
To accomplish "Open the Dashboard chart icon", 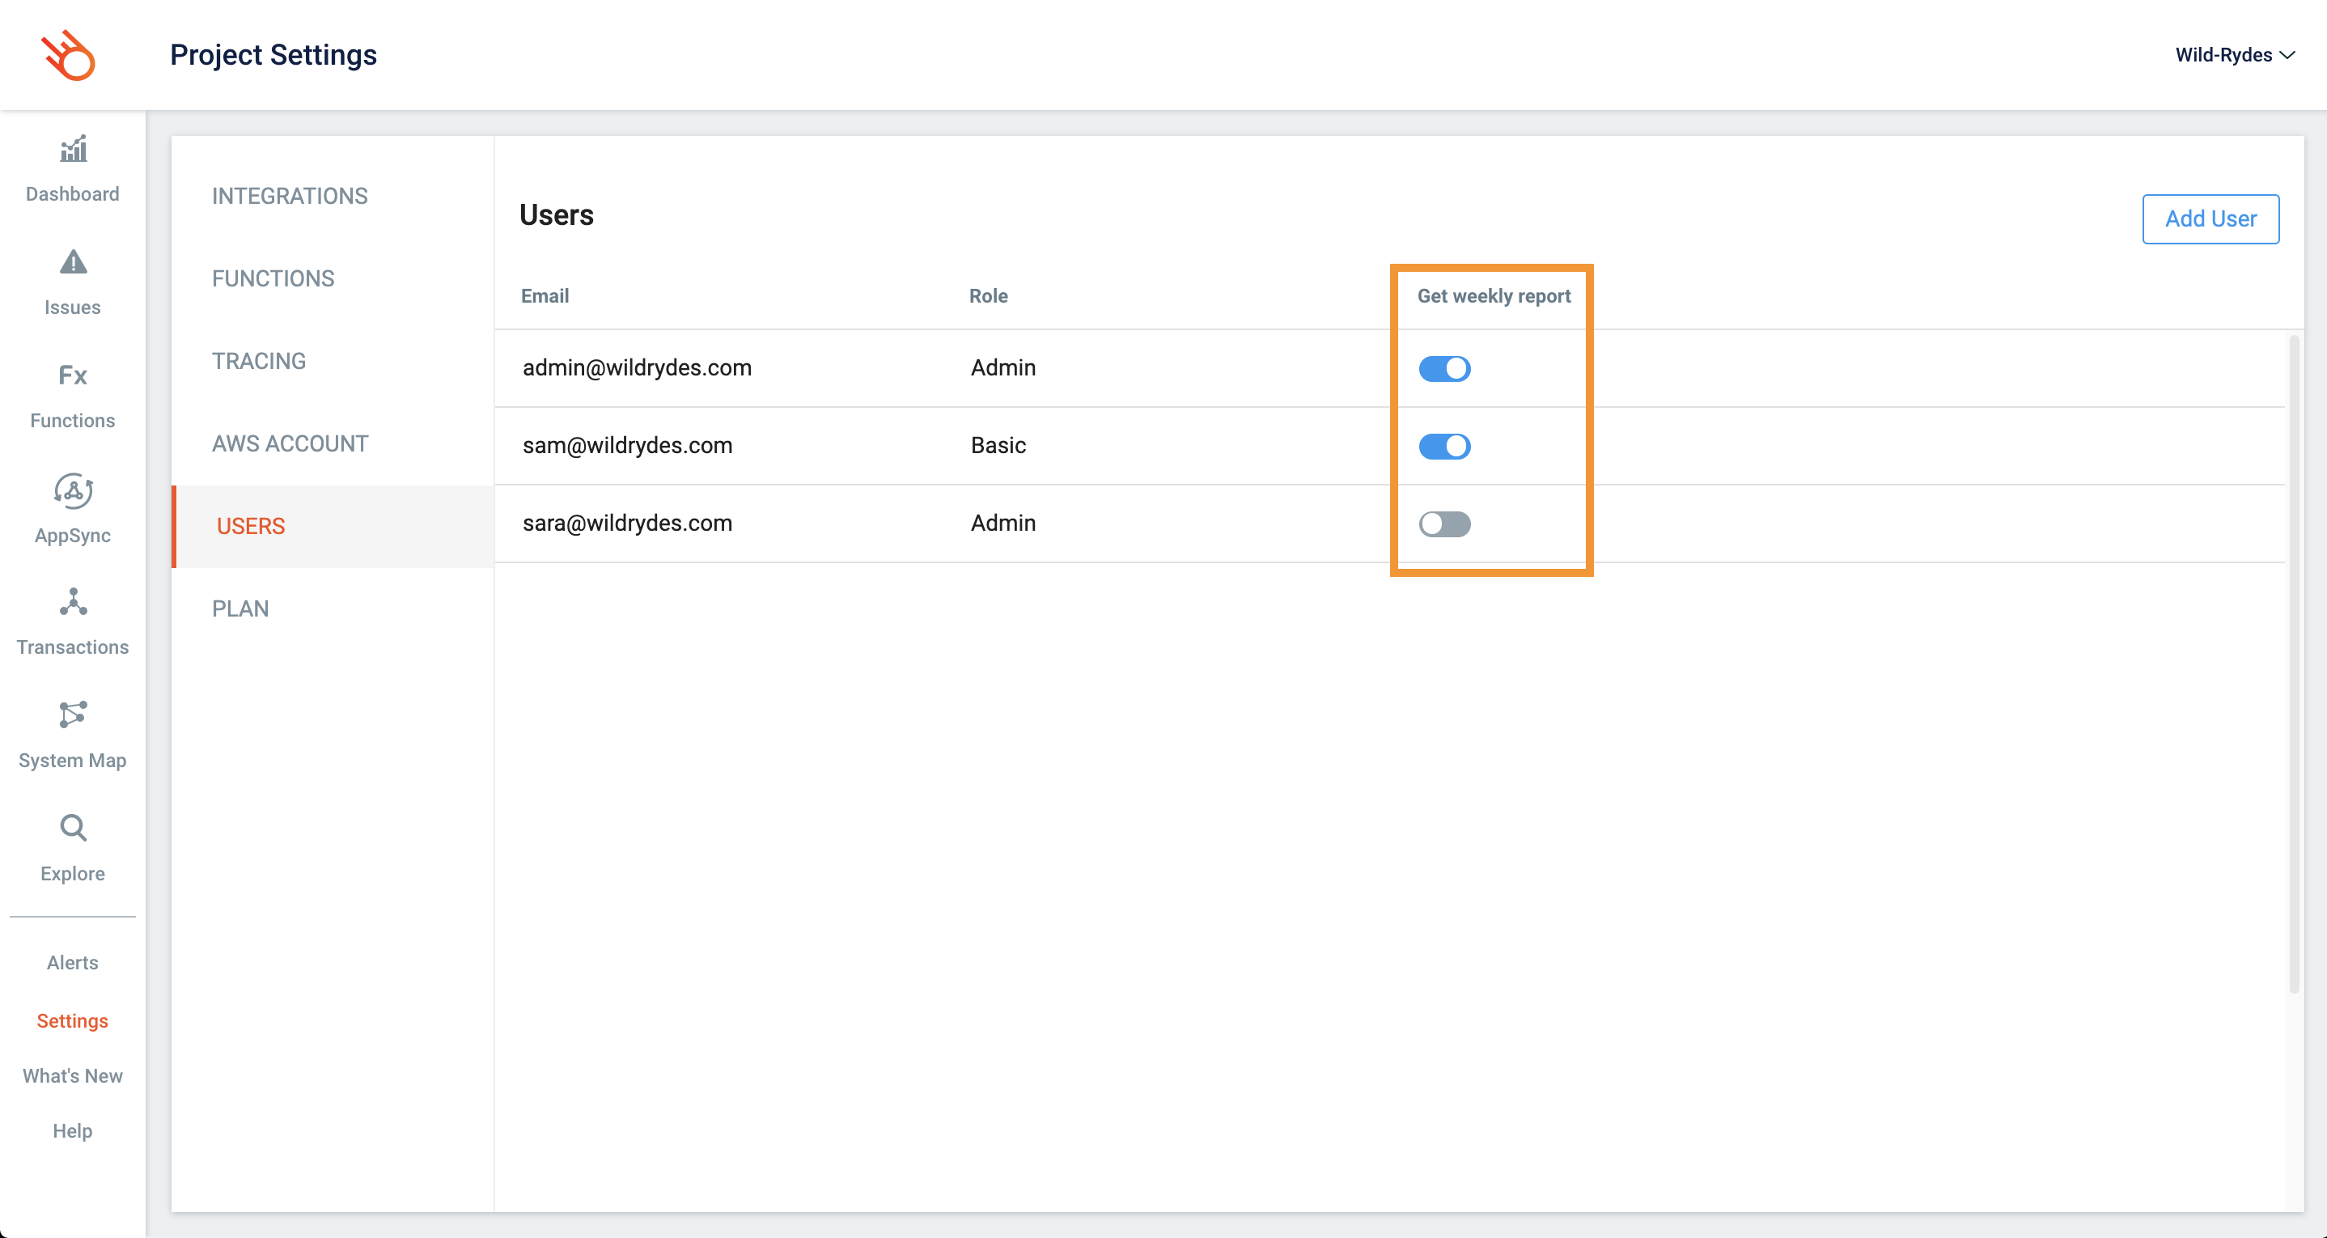I will click(73, 150).
